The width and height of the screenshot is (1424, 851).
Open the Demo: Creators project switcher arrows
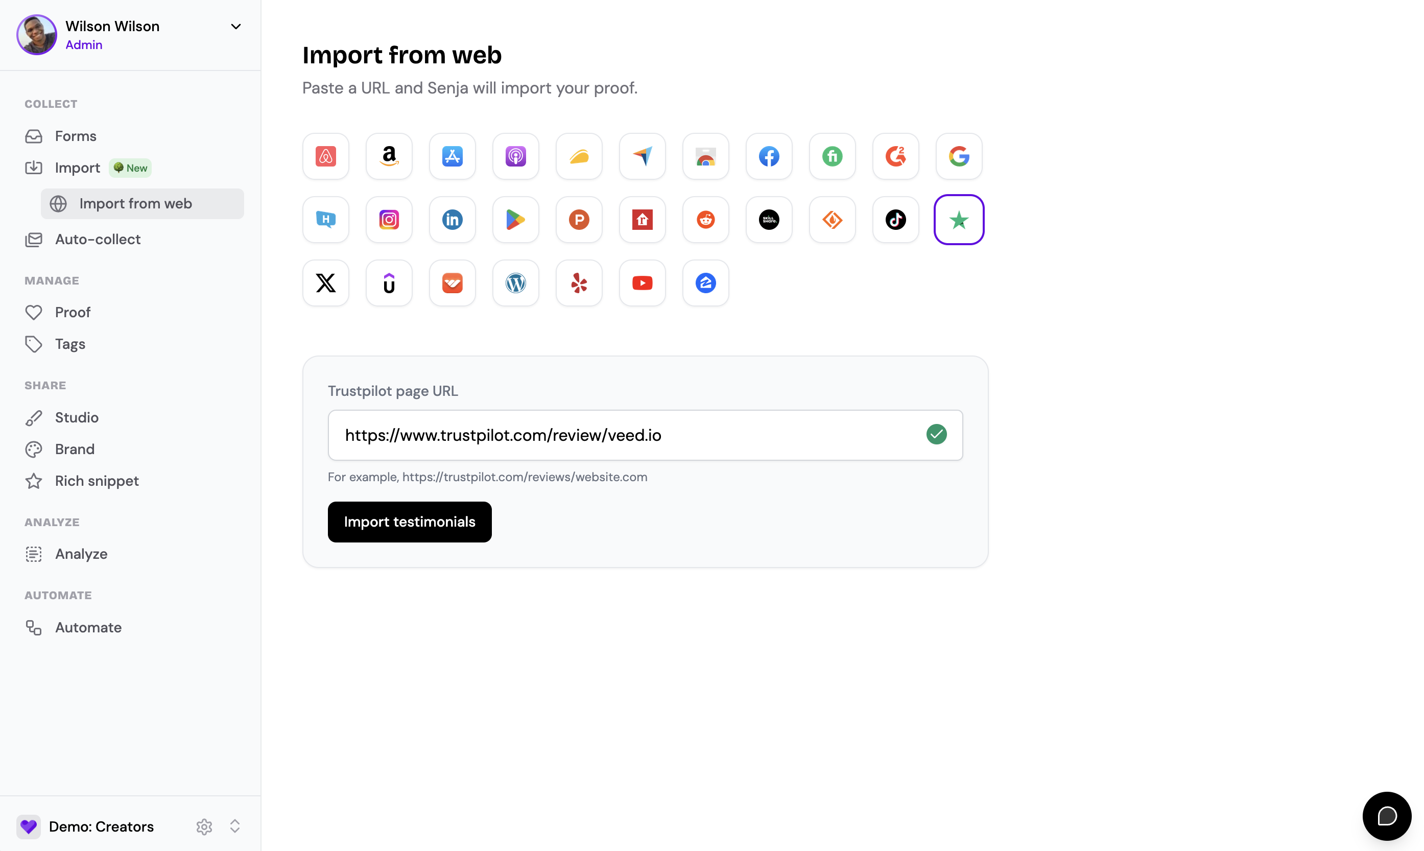pos(234,826)
